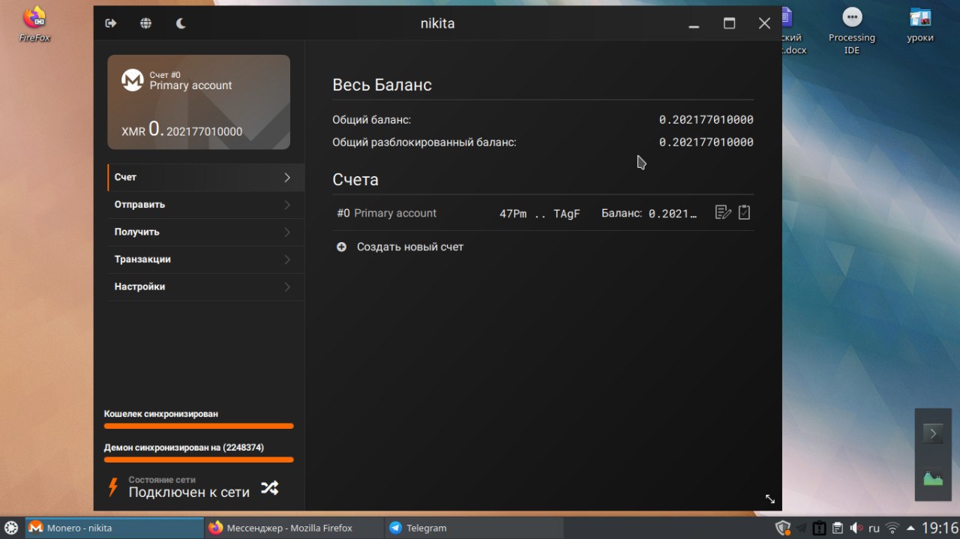
Task: Click daemon sync progress bar
Action: click(x=199, y=460)
